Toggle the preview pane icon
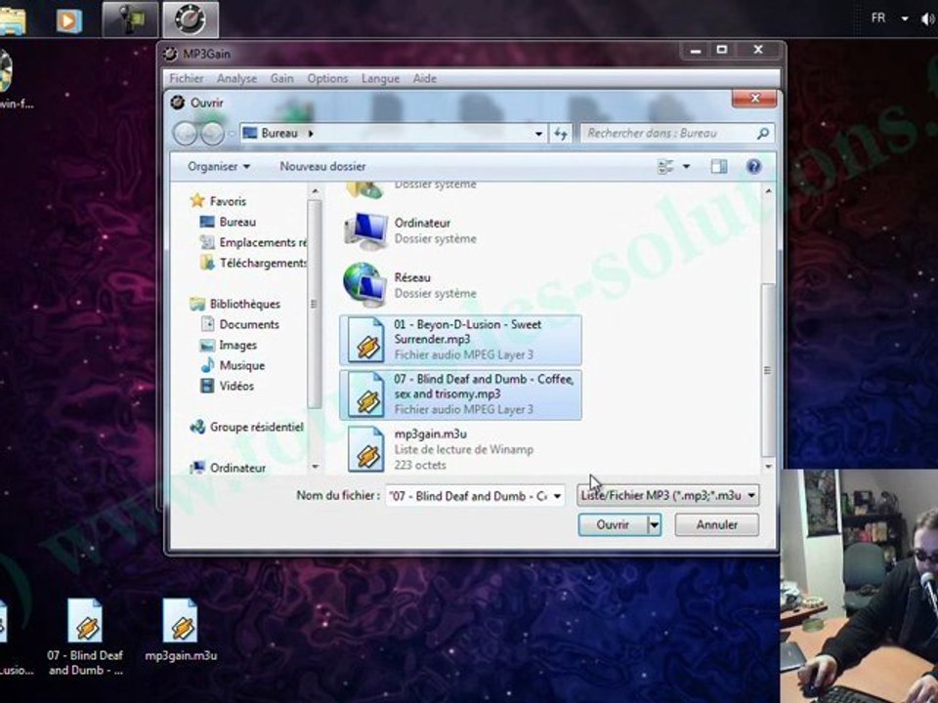Viewport: 938px width, 703px height. (x=718, y=167)
